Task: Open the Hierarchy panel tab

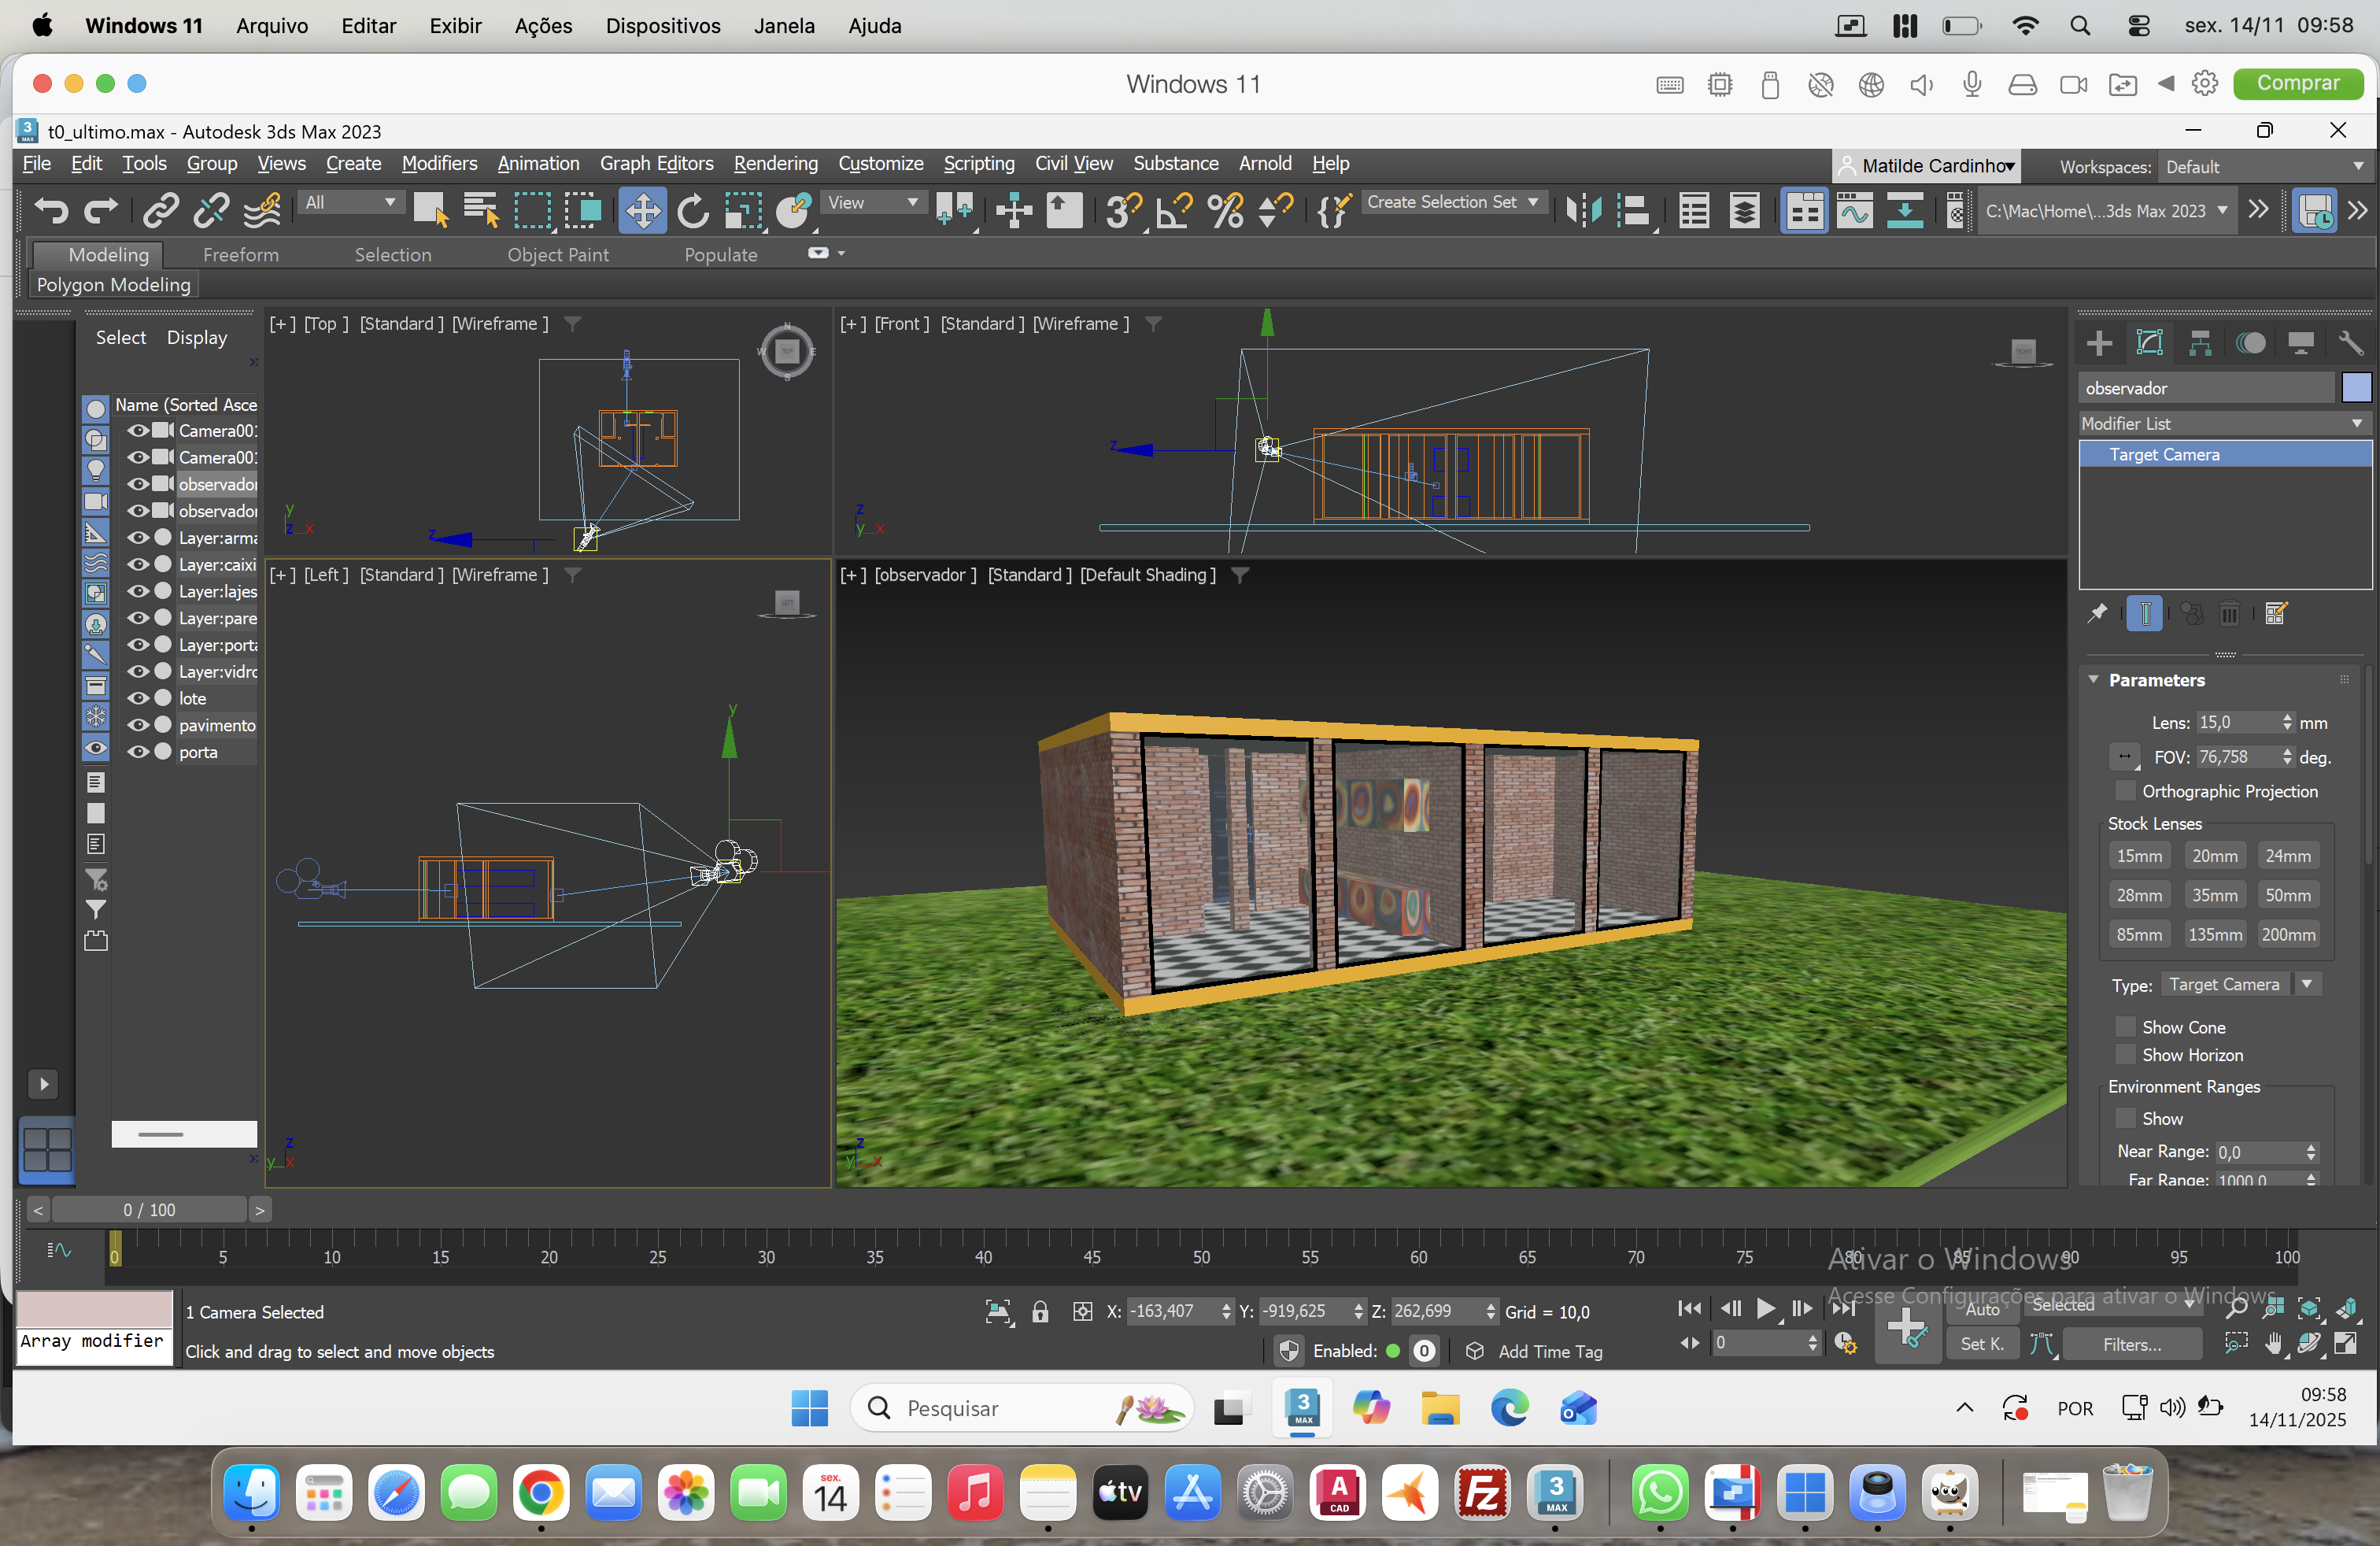Action: (x=2199, y=343)
